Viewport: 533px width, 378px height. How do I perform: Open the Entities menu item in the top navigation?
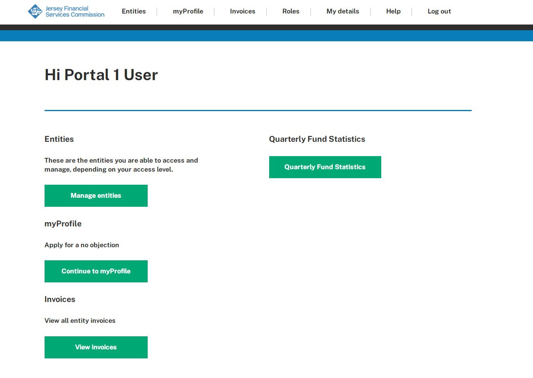(x=134, y=11)
